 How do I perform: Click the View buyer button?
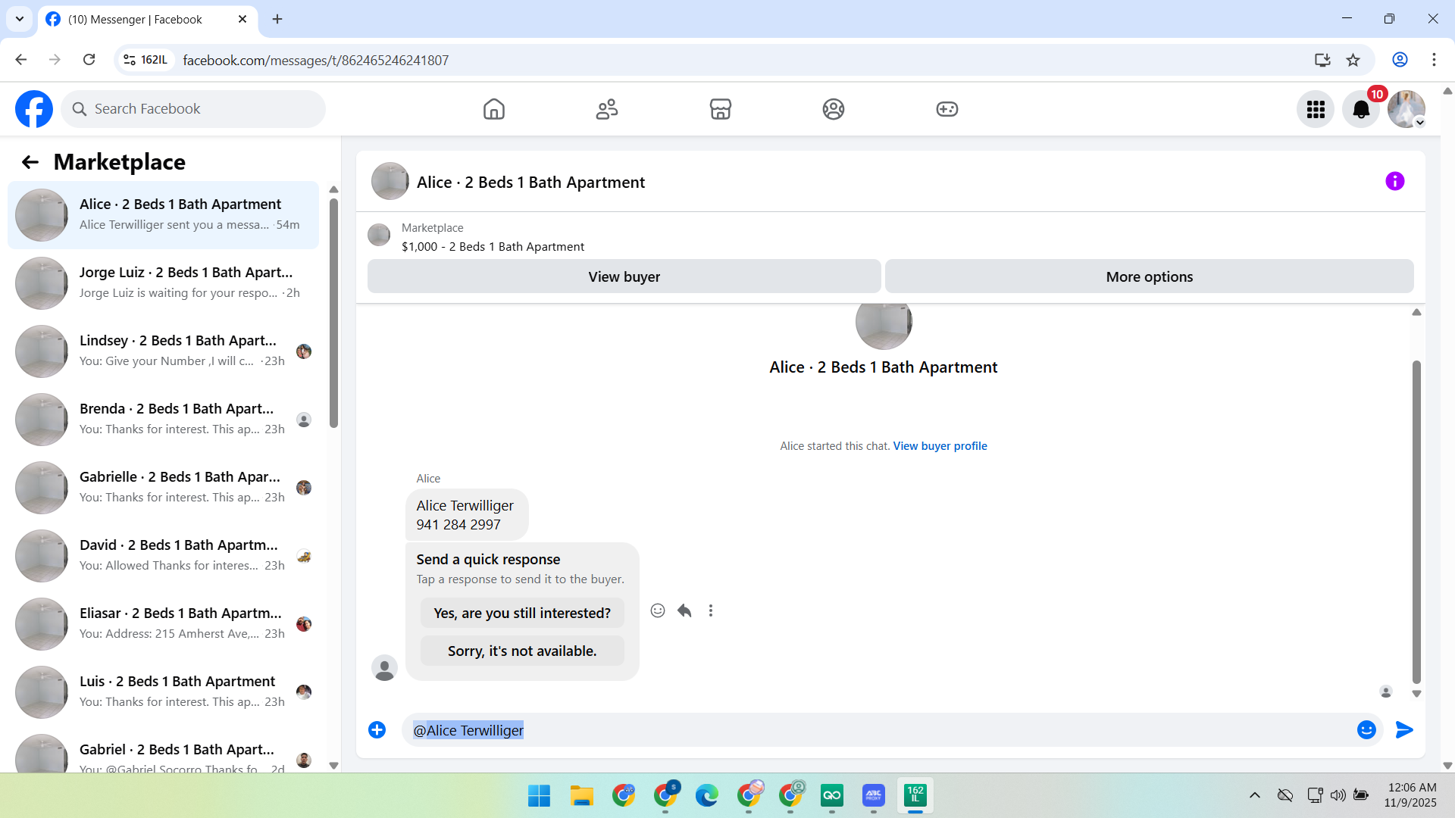[624, 276]
